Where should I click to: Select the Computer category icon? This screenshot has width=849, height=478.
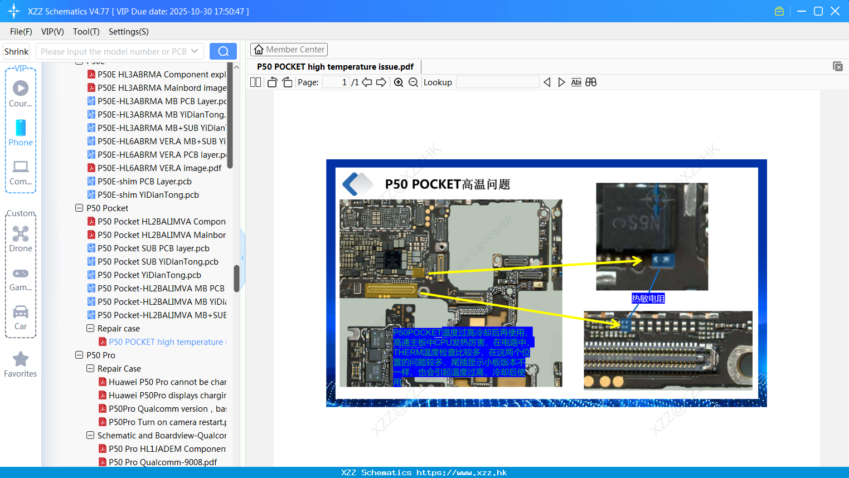click(x=21, y=172)
